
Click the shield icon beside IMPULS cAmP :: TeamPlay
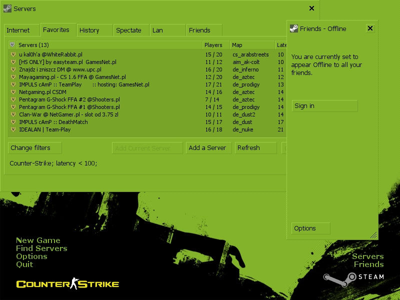13,84
